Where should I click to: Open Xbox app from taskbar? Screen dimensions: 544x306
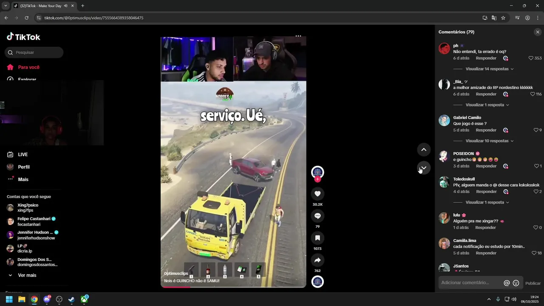tap(84, 299)
